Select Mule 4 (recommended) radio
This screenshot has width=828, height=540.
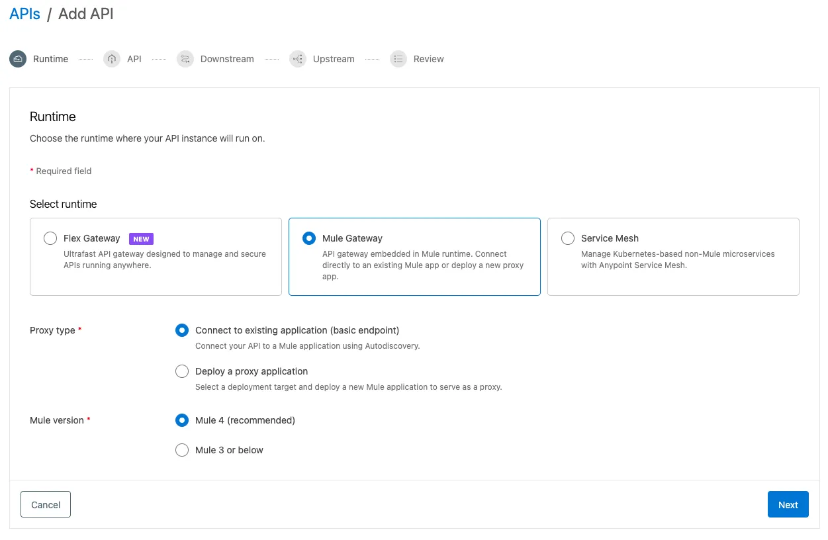point(182,420)
